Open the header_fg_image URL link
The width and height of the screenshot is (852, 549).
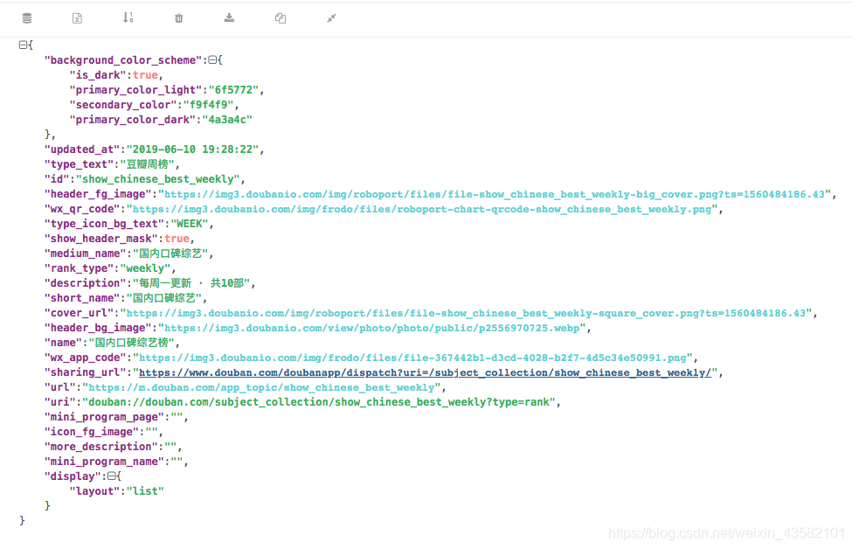coord(495,194)
